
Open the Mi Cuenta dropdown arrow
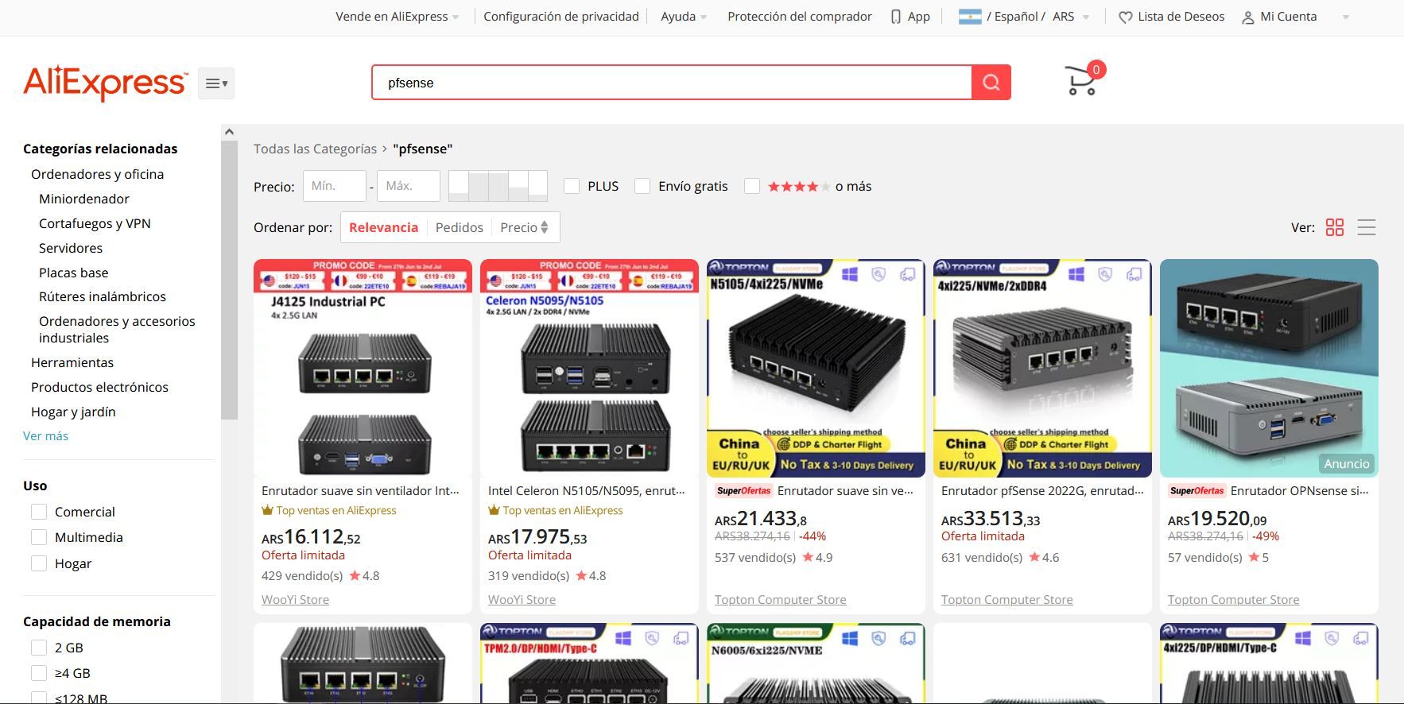tap(1345, 17)
